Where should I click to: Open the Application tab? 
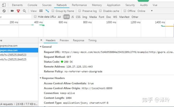pyautogui.click(x=114, y=5)
